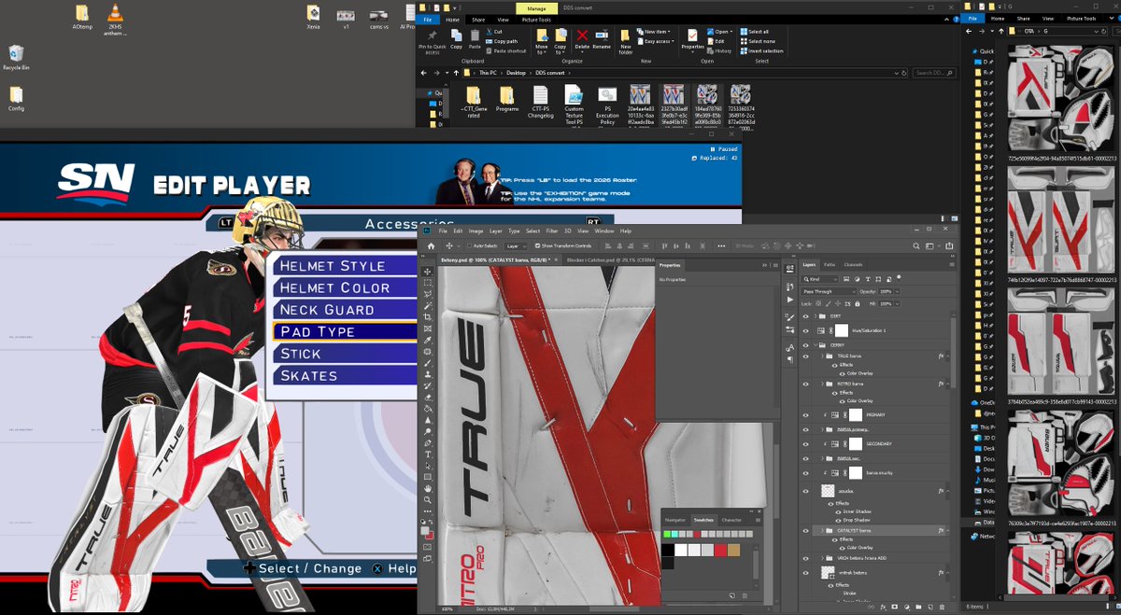Collapse the TRUE barva group arrow
This screenshot has height=615, width=1121.
[x=823, y=356]
